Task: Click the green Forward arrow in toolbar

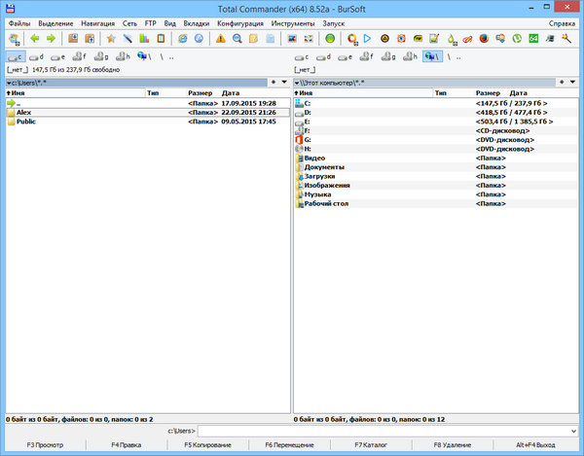Action: [51, 39]
